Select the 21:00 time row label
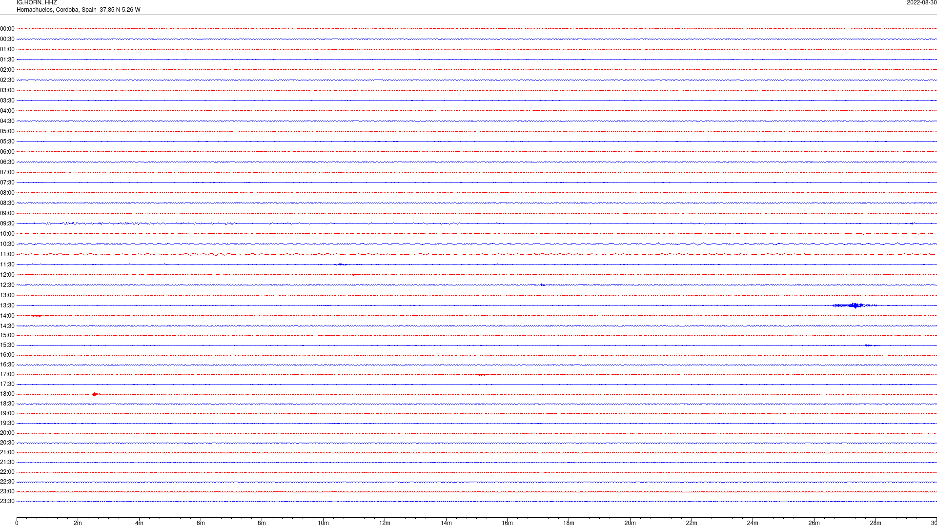Image resolution: width=937 pixels, height=527 pixels. point(7,452)
